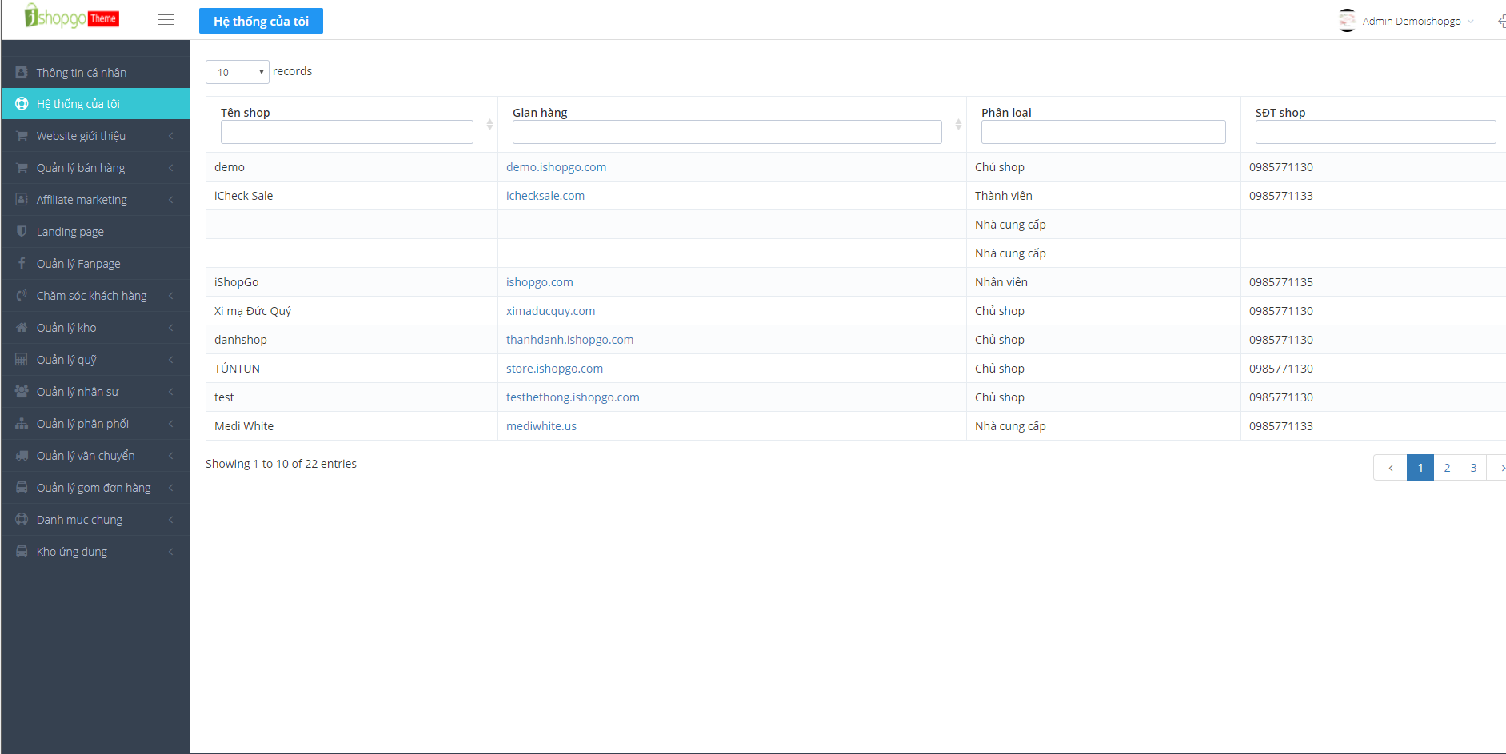1506x754 pixels.
Task: Open Chăm sóc khách hàng menu item
Action: tap(91, 296)
